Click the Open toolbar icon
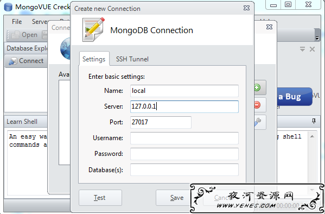The width and height of the screenshot is (325, 214). coord(16,35)
